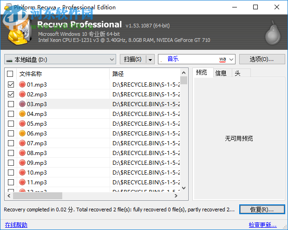Click the red status dot for 08.mp3
The height and width of the screenshot is (230, 288).
click(22, 153)
